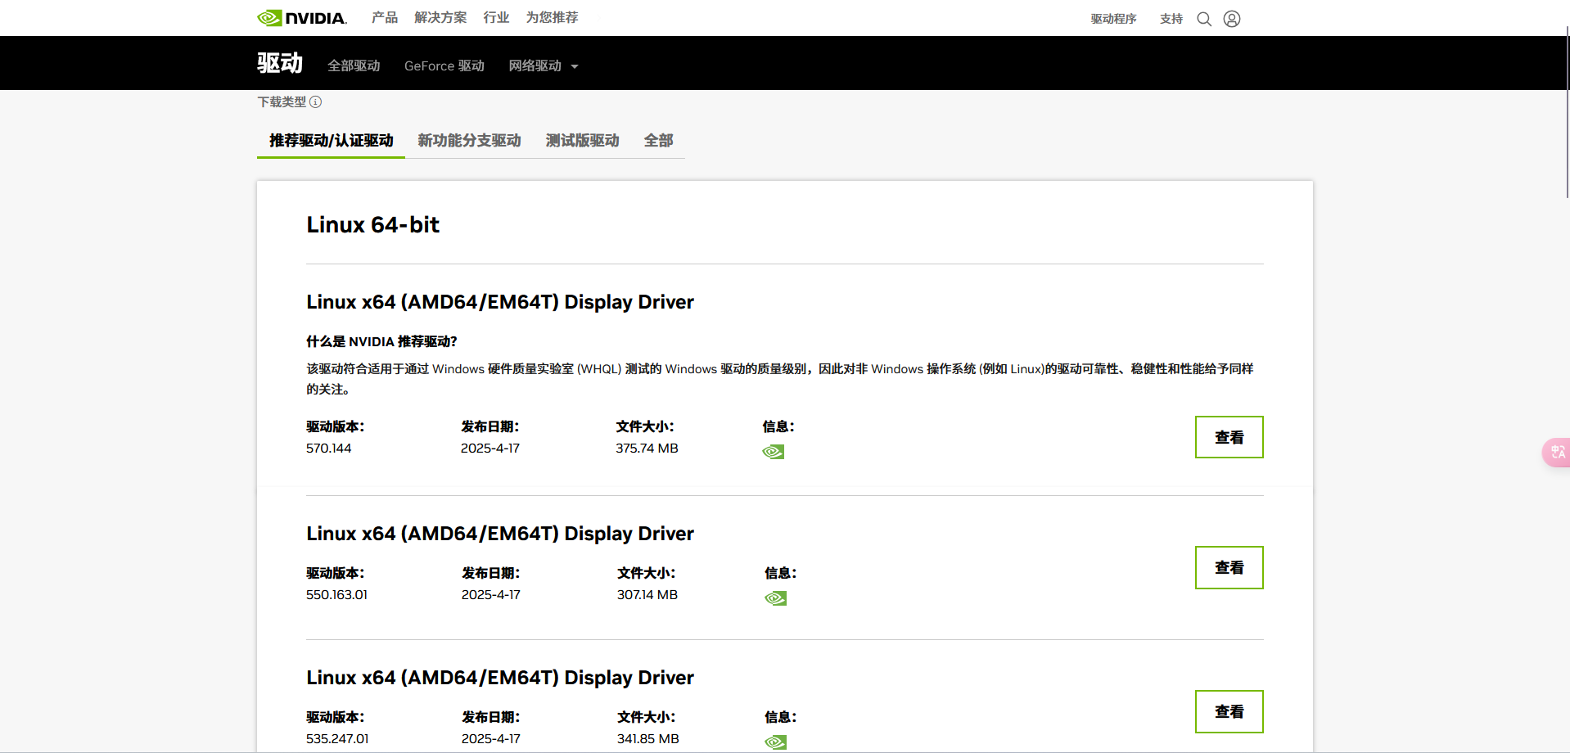Open the 支持 link in header

pos(1171,19)
